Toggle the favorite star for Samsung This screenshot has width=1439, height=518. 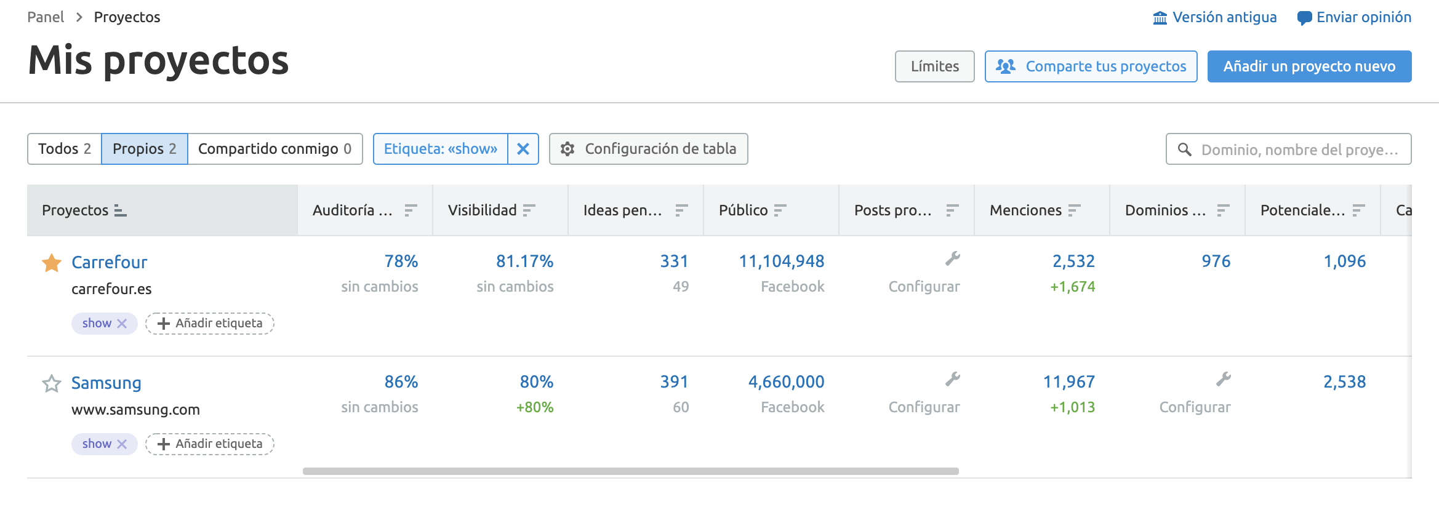(x=52, y=383)
